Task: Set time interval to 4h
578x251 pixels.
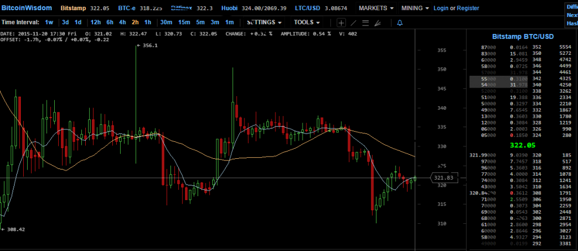Action: (x=122, y=23)
